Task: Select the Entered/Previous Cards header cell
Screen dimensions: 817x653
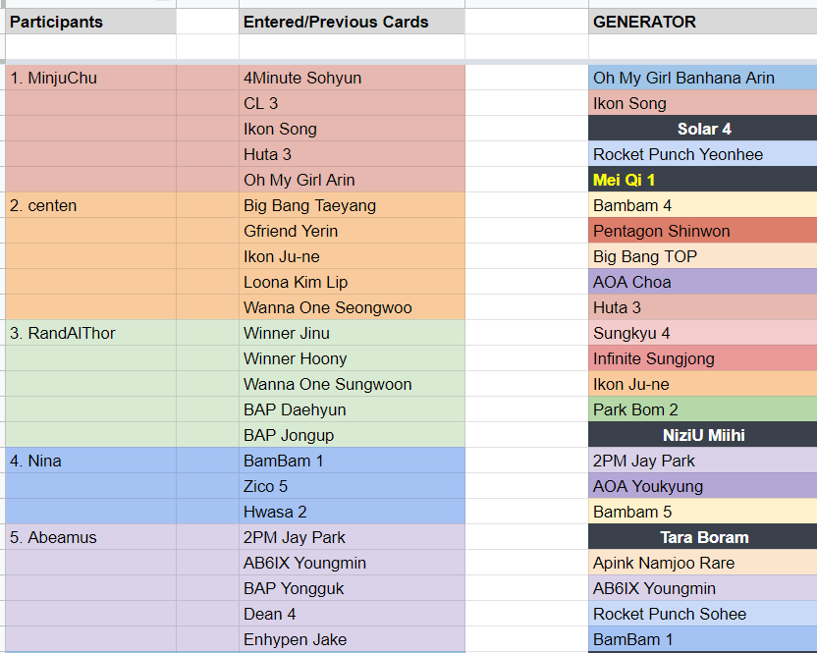Action: [x=352, y=22]
